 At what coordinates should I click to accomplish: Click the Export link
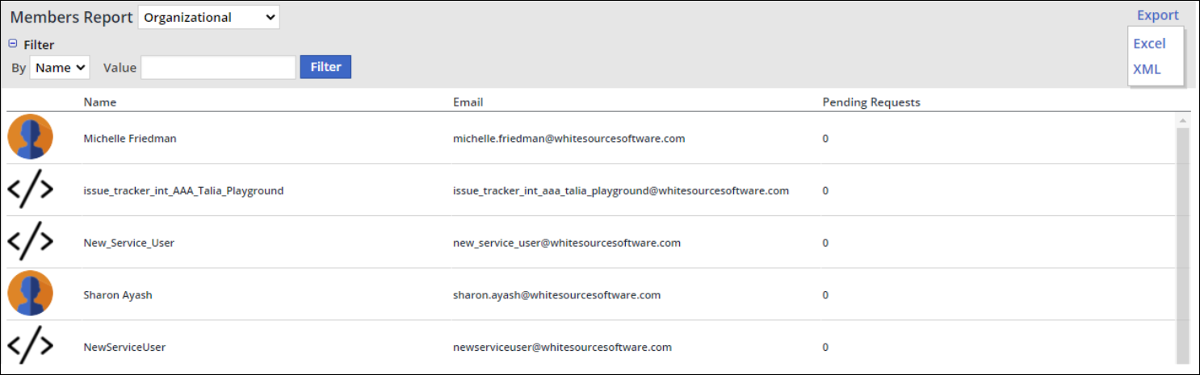(x=1157, y=15)
